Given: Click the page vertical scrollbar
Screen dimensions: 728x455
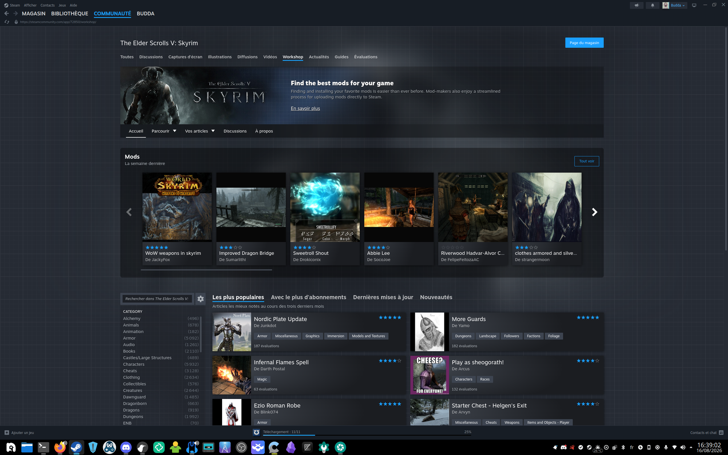Looking at the screenshot, I should coord(726,138).
